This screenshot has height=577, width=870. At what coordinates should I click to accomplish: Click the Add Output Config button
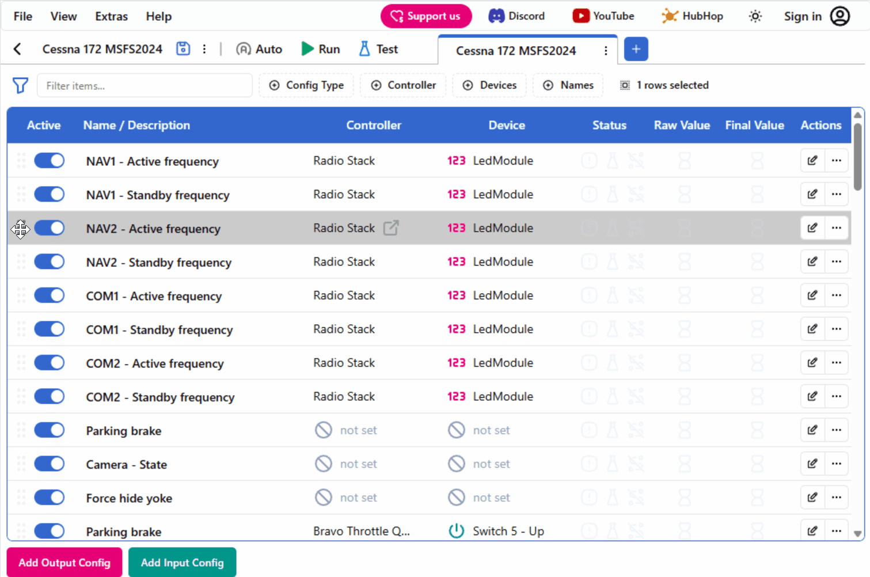64,562
